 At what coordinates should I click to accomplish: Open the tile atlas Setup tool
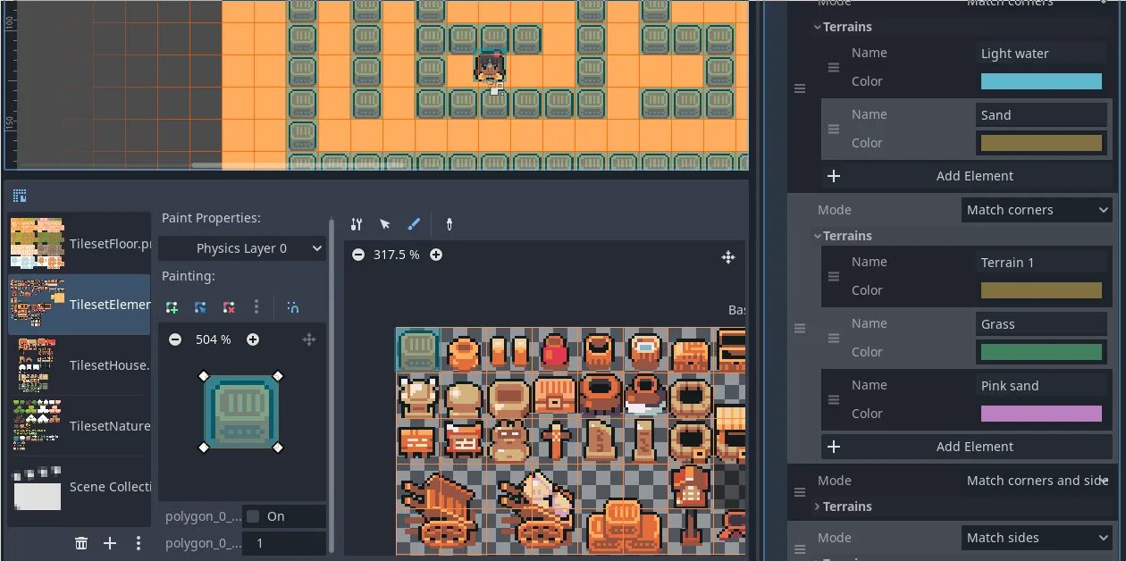[357, 224]
